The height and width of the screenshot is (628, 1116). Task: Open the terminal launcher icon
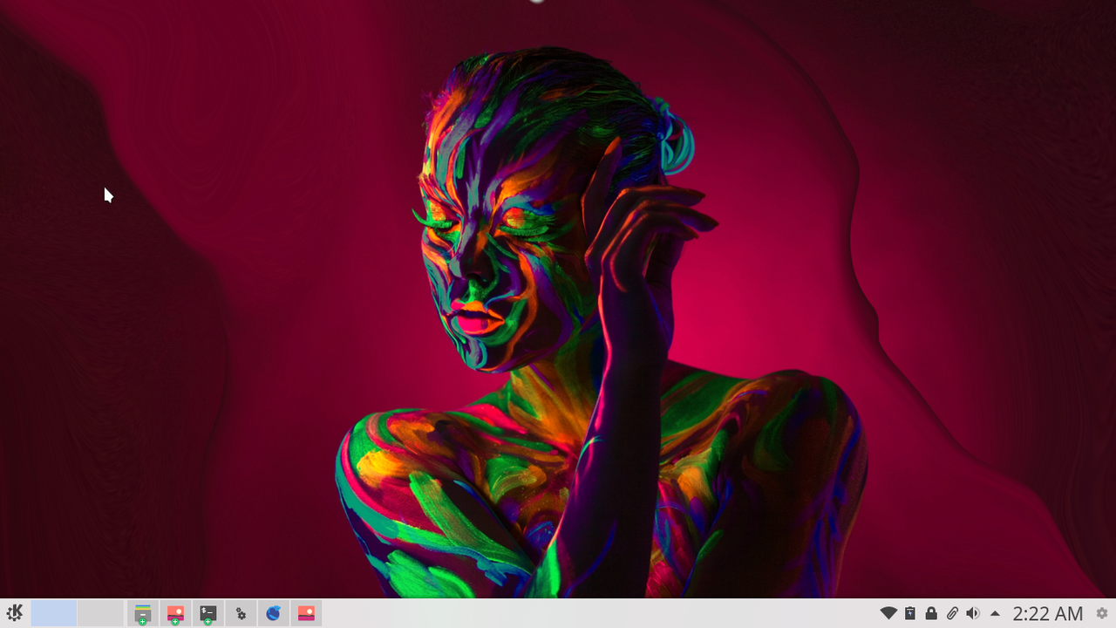click(208, 614)
